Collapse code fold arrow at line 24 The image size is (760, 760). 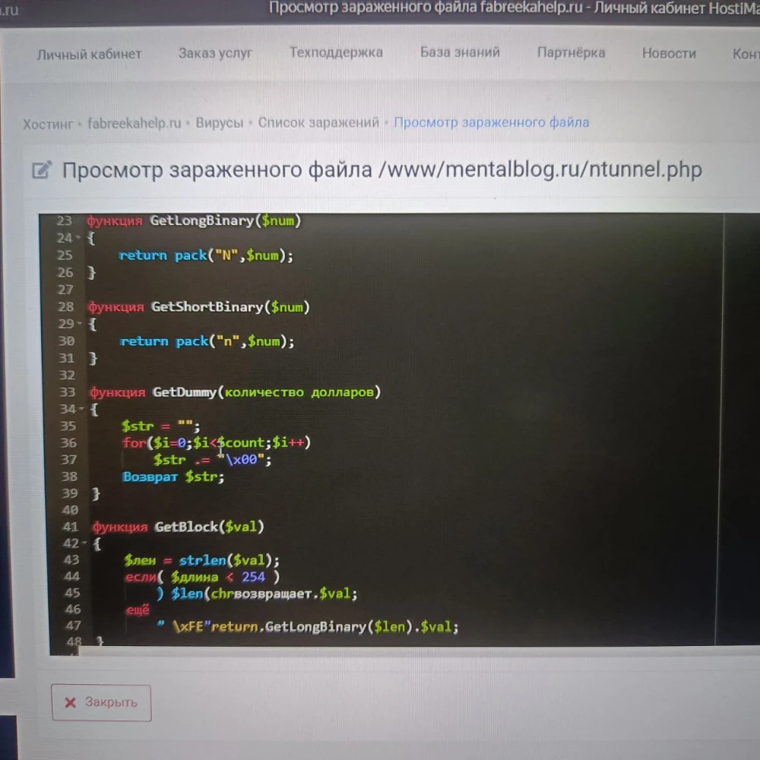(78, 238)
